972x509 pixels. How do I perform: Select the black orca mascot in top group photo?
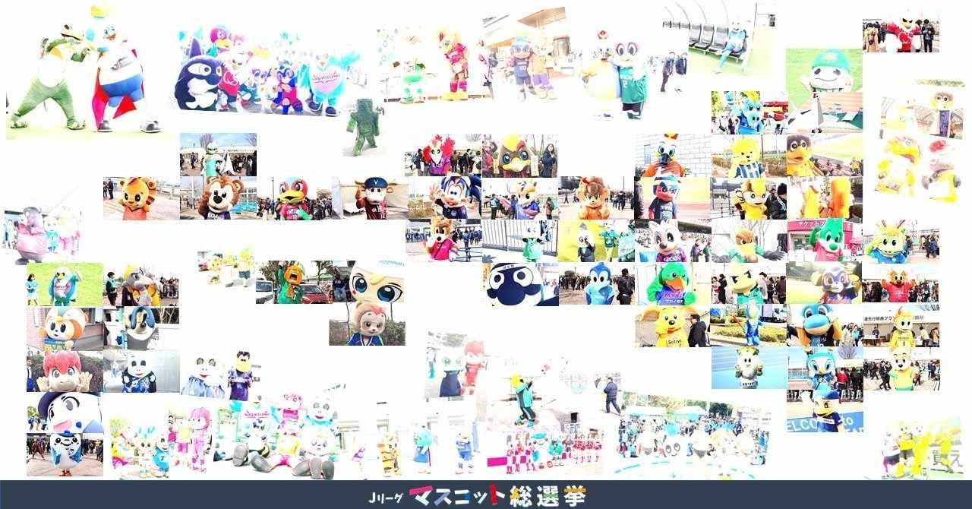click(197, 82)
